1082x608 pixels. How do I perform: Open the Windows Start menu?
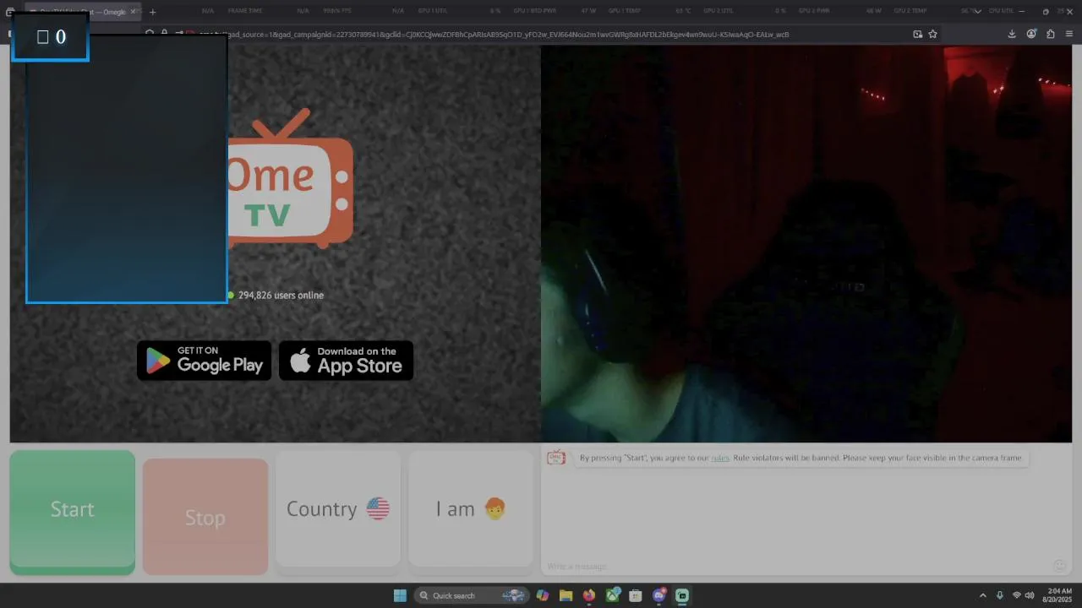tap(400, 595)
